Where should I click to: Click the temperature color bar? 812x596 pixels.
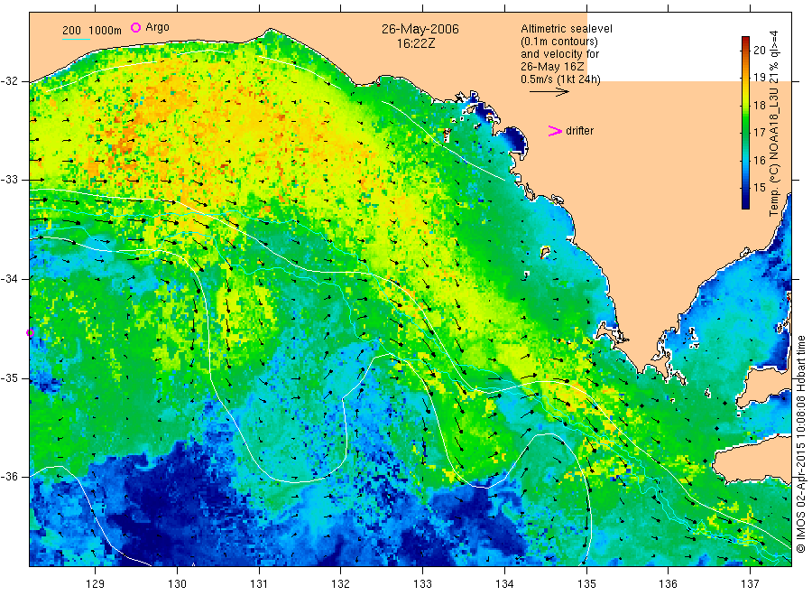click(x=745, y=123)
